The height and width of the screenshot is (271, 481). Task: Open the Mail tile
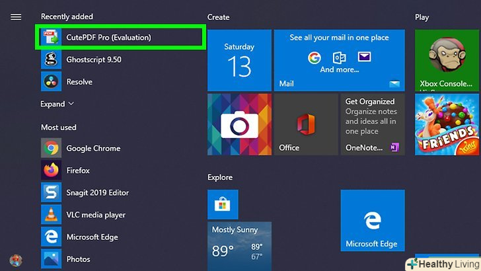[x=339, y=60]
